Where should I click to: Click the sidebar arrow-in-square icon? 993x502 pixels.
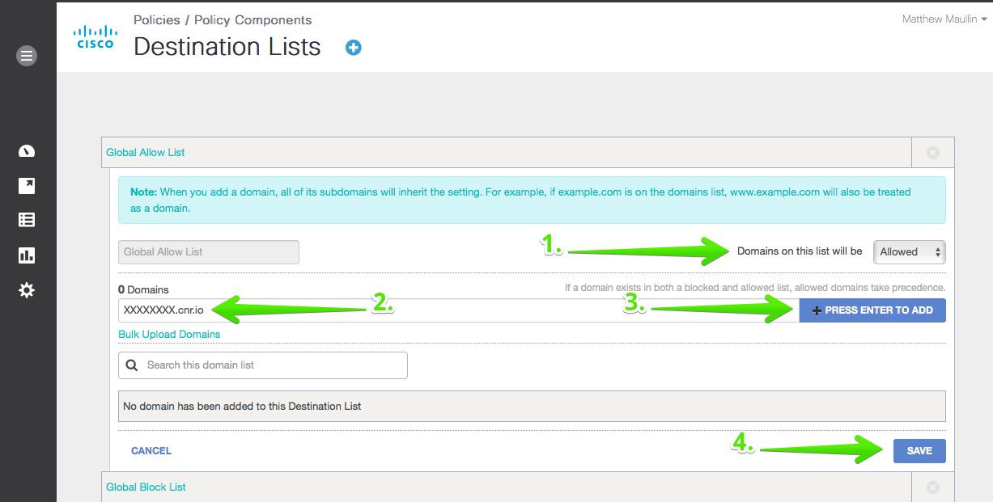(27, 186)
